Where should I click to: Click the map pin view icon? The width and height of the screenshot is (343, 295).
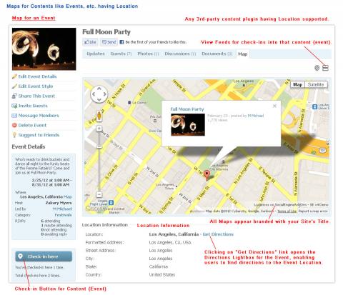tap(317, 68)
